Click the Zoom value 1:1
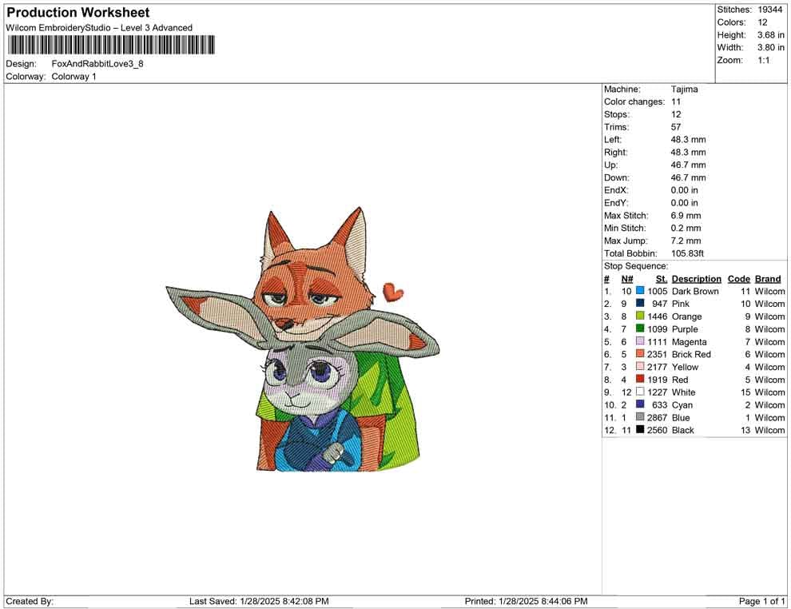Image resolution: width=791 pixels, height=609 pixels. [x=763, y=60]
